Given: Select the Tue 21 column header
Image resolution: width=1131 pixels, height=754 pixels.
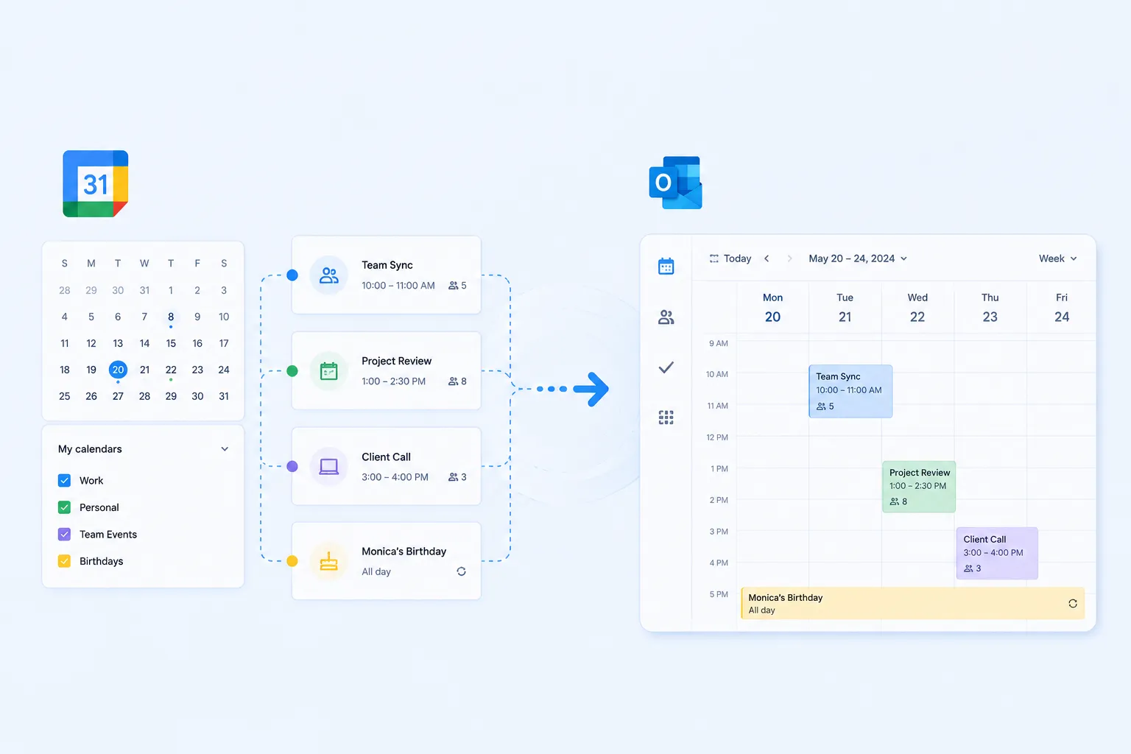Looking at the screenshot, I should [845, 308].
